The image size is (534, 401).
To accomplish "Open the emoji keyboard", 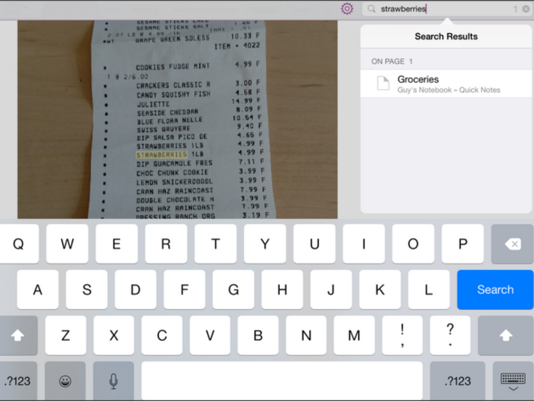I will pos(65,381).
